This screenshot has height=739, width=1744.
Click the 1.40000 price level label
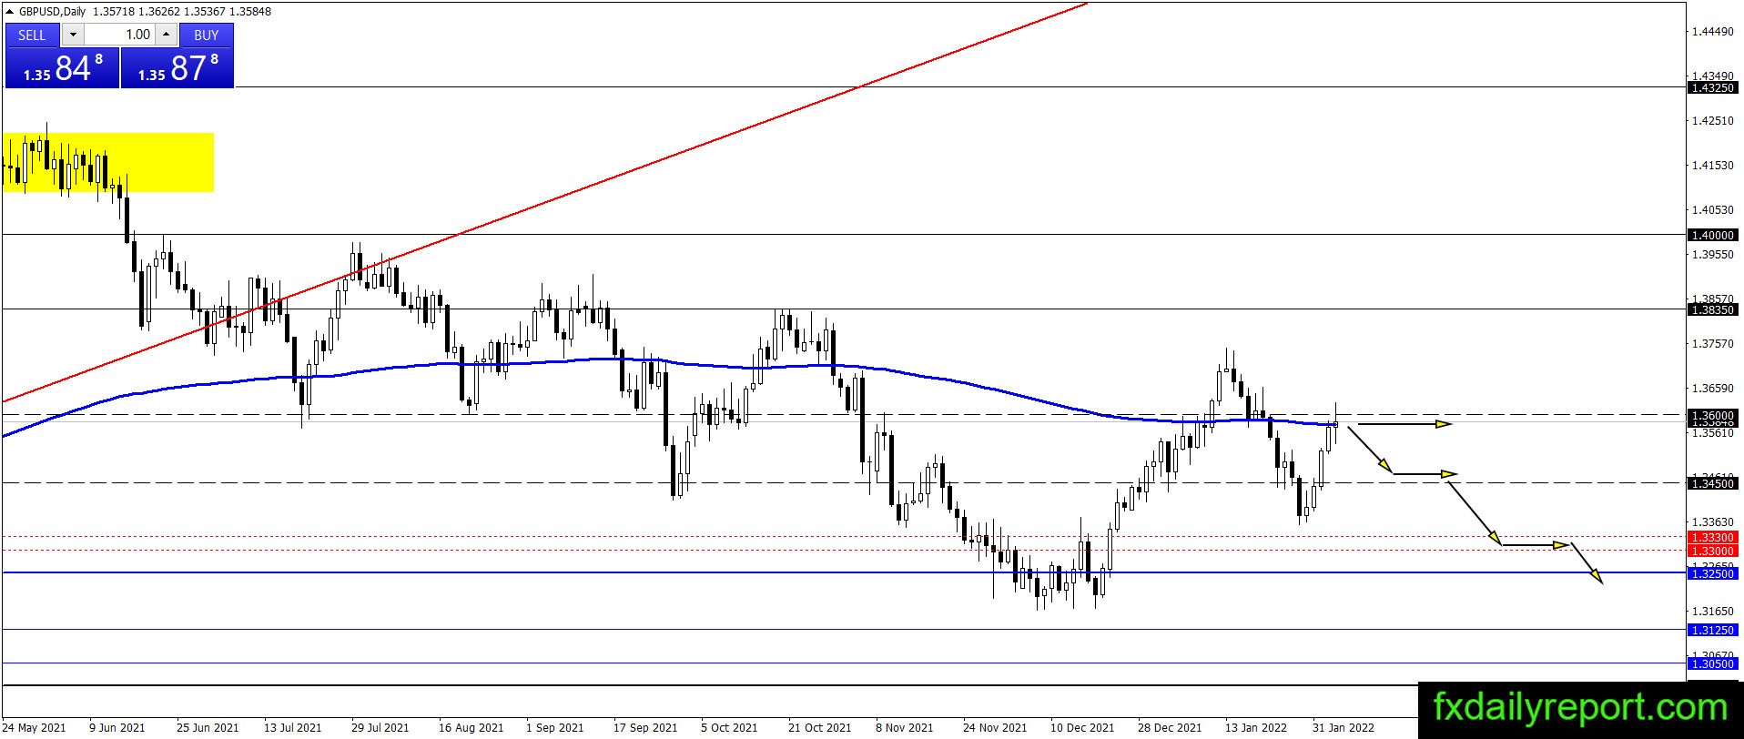pos(1712,235)
